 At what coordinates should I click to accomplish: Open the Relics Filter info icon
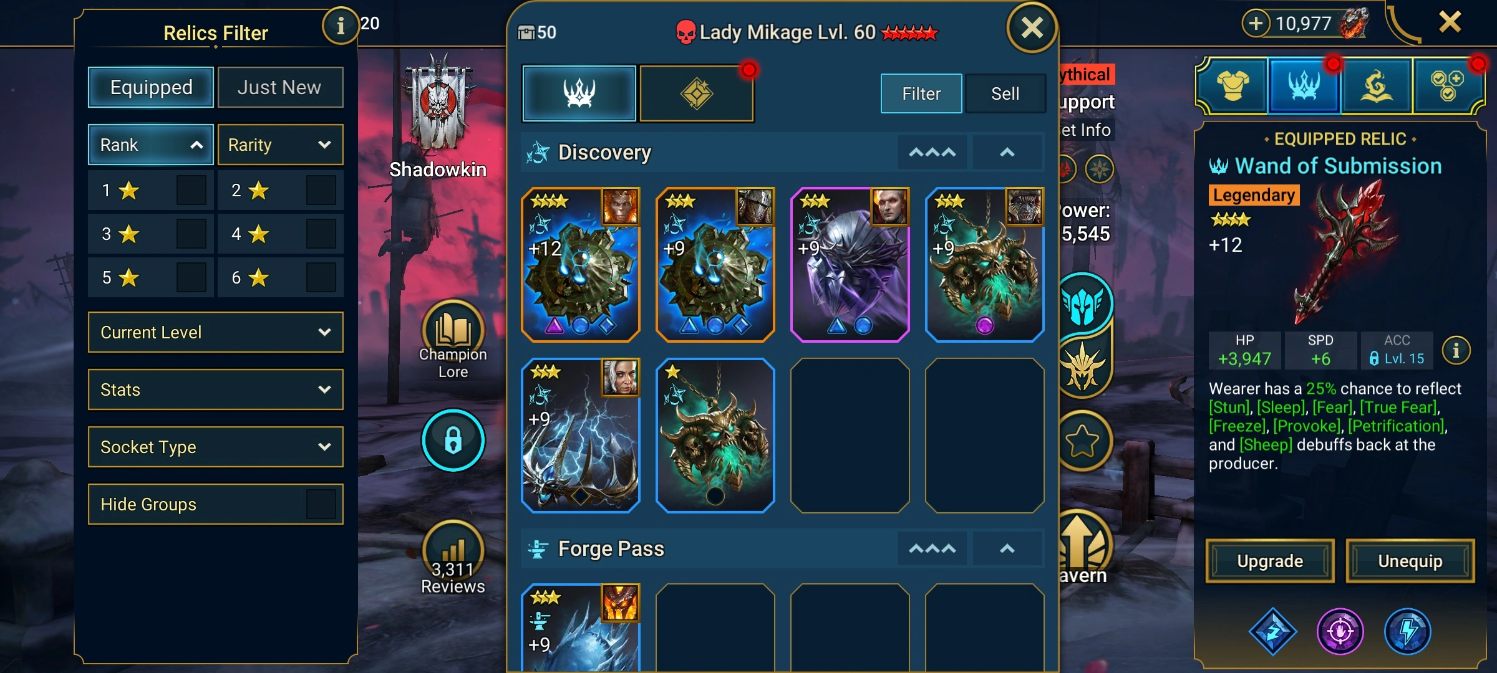click(x=340, y=26)
